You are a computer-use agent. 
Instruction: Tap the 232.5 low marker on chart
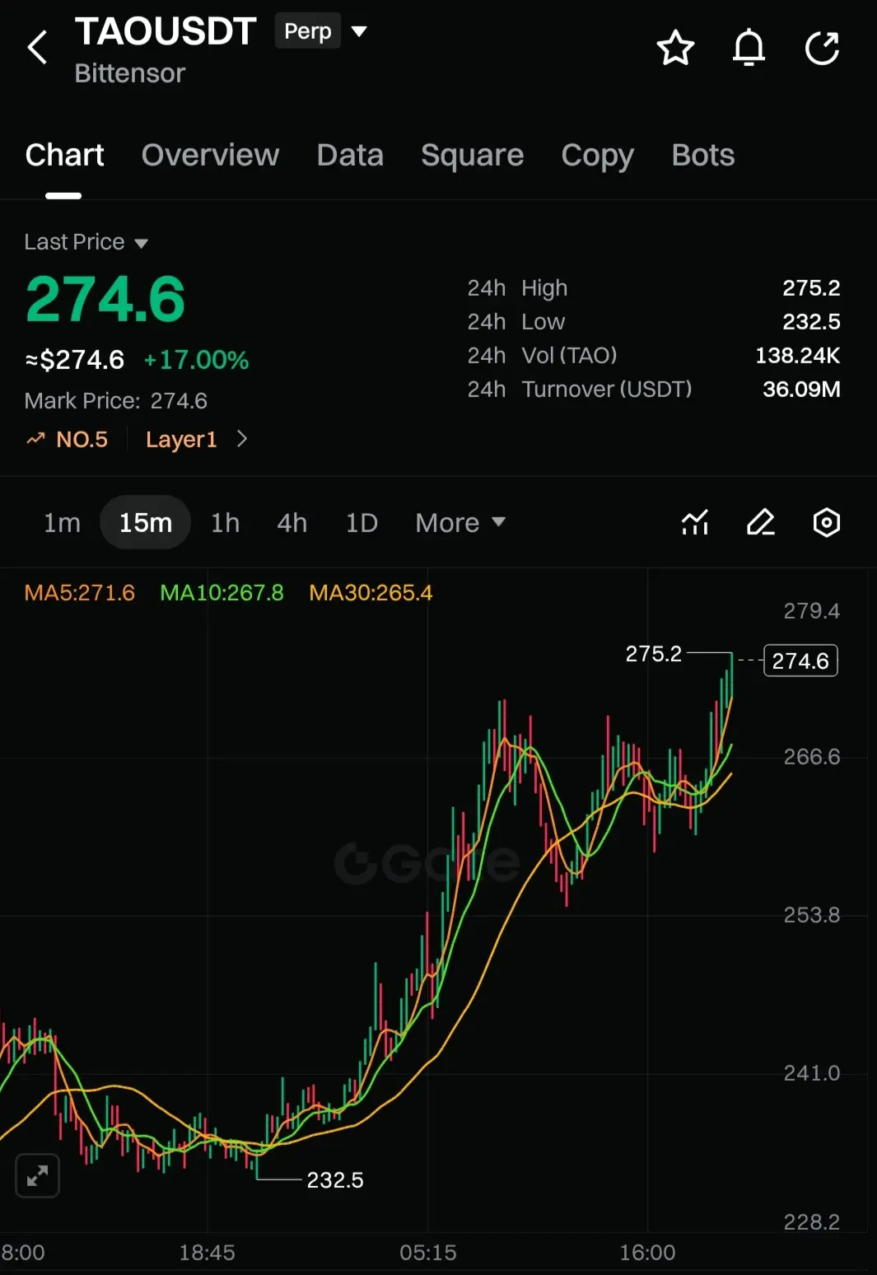point(335,1180)
